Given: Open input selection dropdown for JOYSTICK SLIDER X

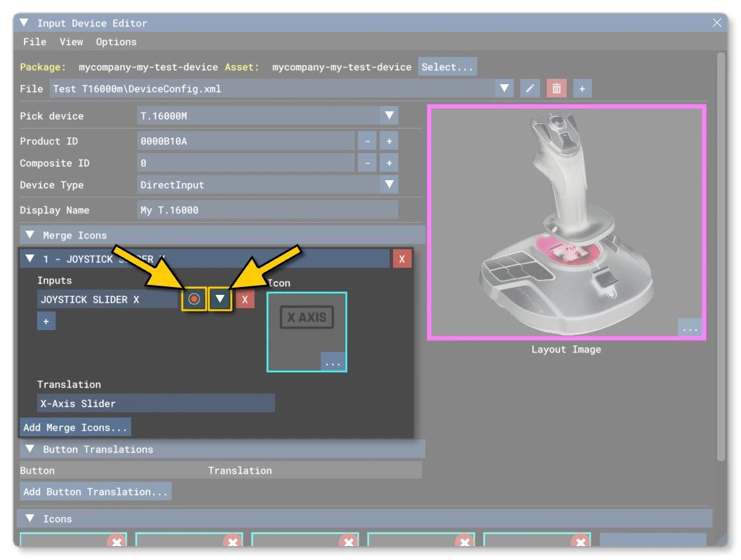Looking at the screenshot, I should (x=220, y=299).
